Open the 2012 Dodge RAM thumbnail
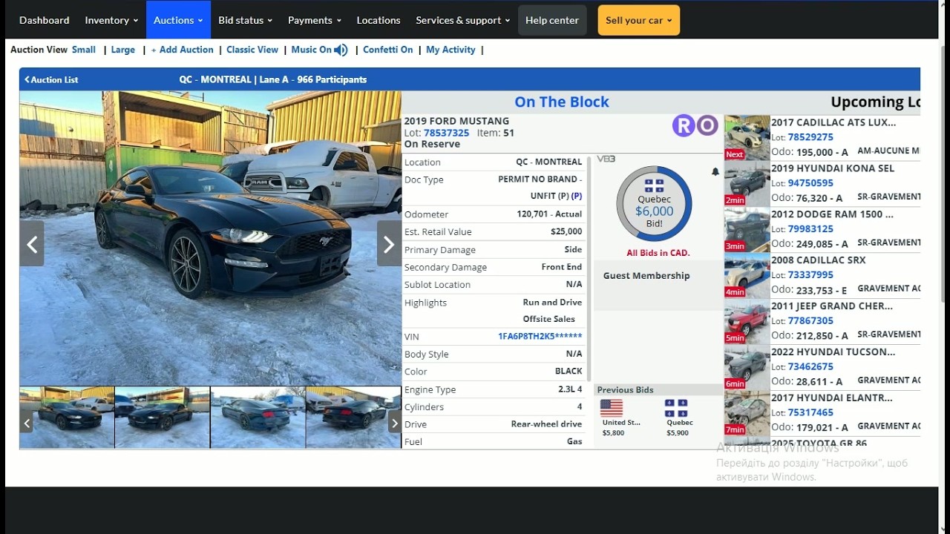The height and width of the screenshot is (534, 950). [x=747, y=230]
